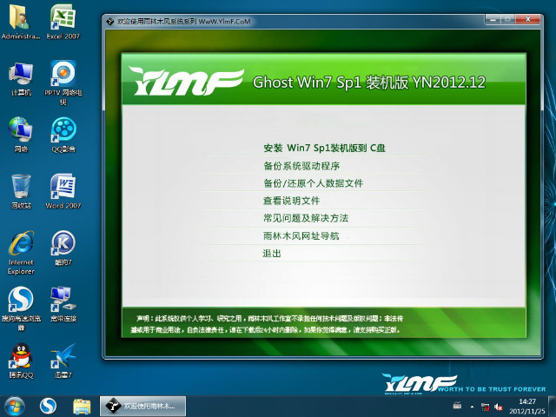The height and width of the screenshot is (417, 556).
Task: Click the keyboard tray icon in system tray
Action: pos(458,405)
